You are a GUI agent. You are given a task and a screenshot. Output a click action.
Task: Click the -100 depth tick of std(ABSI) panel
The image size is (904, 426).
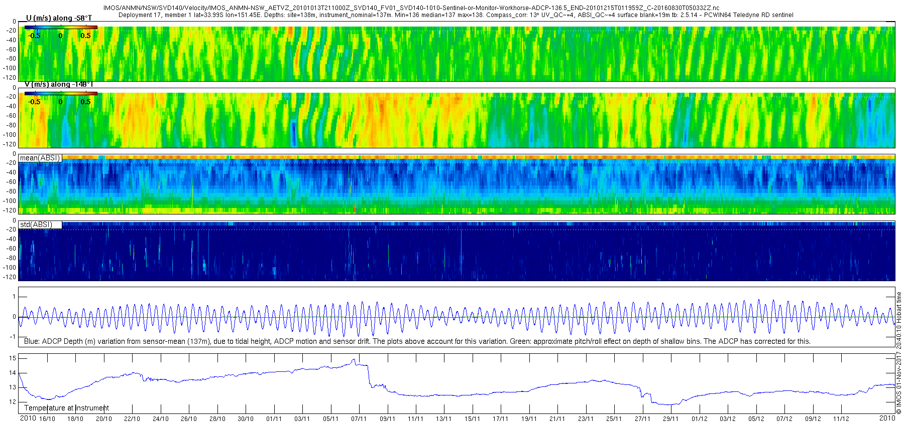pyautogui.click(x=10, y=268)
